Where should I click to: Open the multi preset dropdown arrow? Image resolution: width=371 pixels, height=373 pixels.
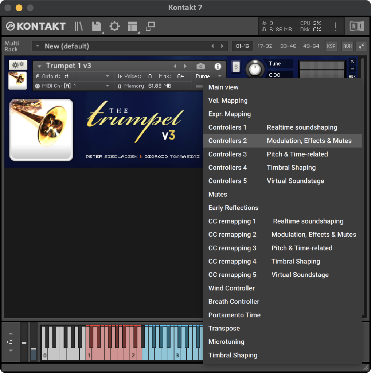coord(38,46)
